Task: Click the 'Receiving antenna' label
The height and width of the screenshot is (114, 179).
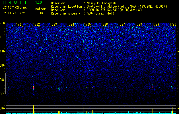Action: pyautogui.click(x=65, y=13)
